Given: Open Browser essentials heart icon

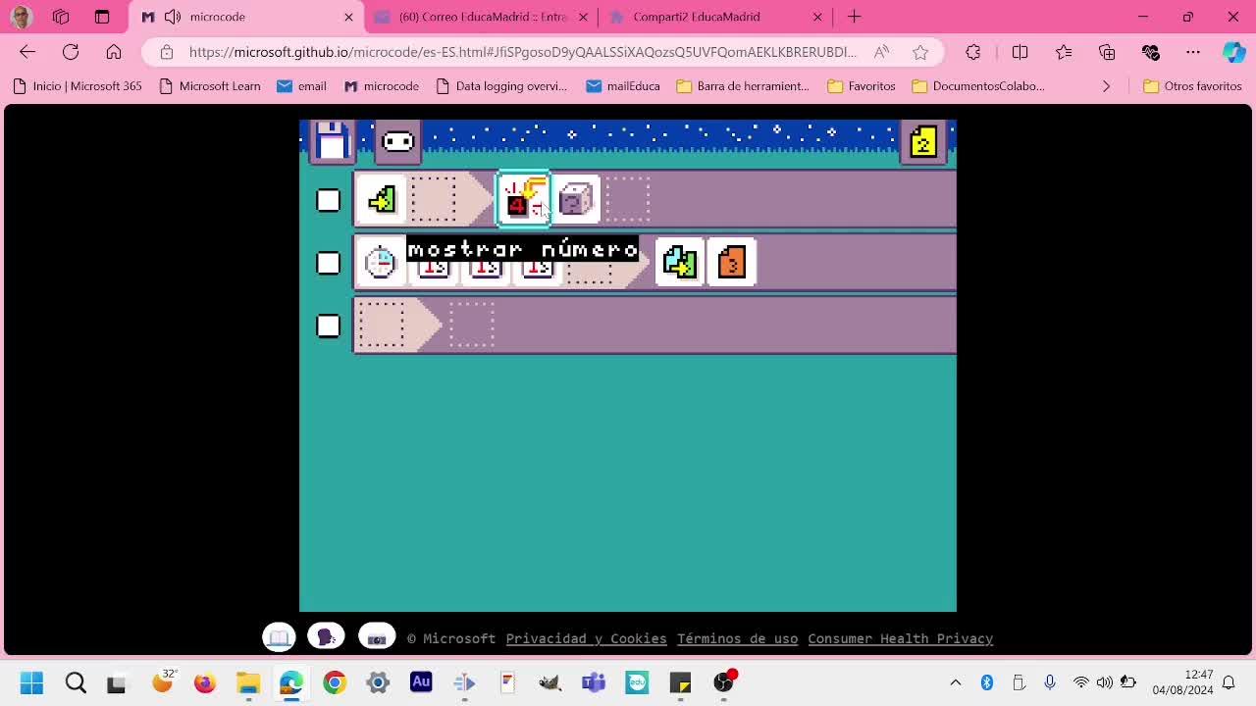Looking at the screenshot, I should pyautogui.click(x=1150, y=52).
